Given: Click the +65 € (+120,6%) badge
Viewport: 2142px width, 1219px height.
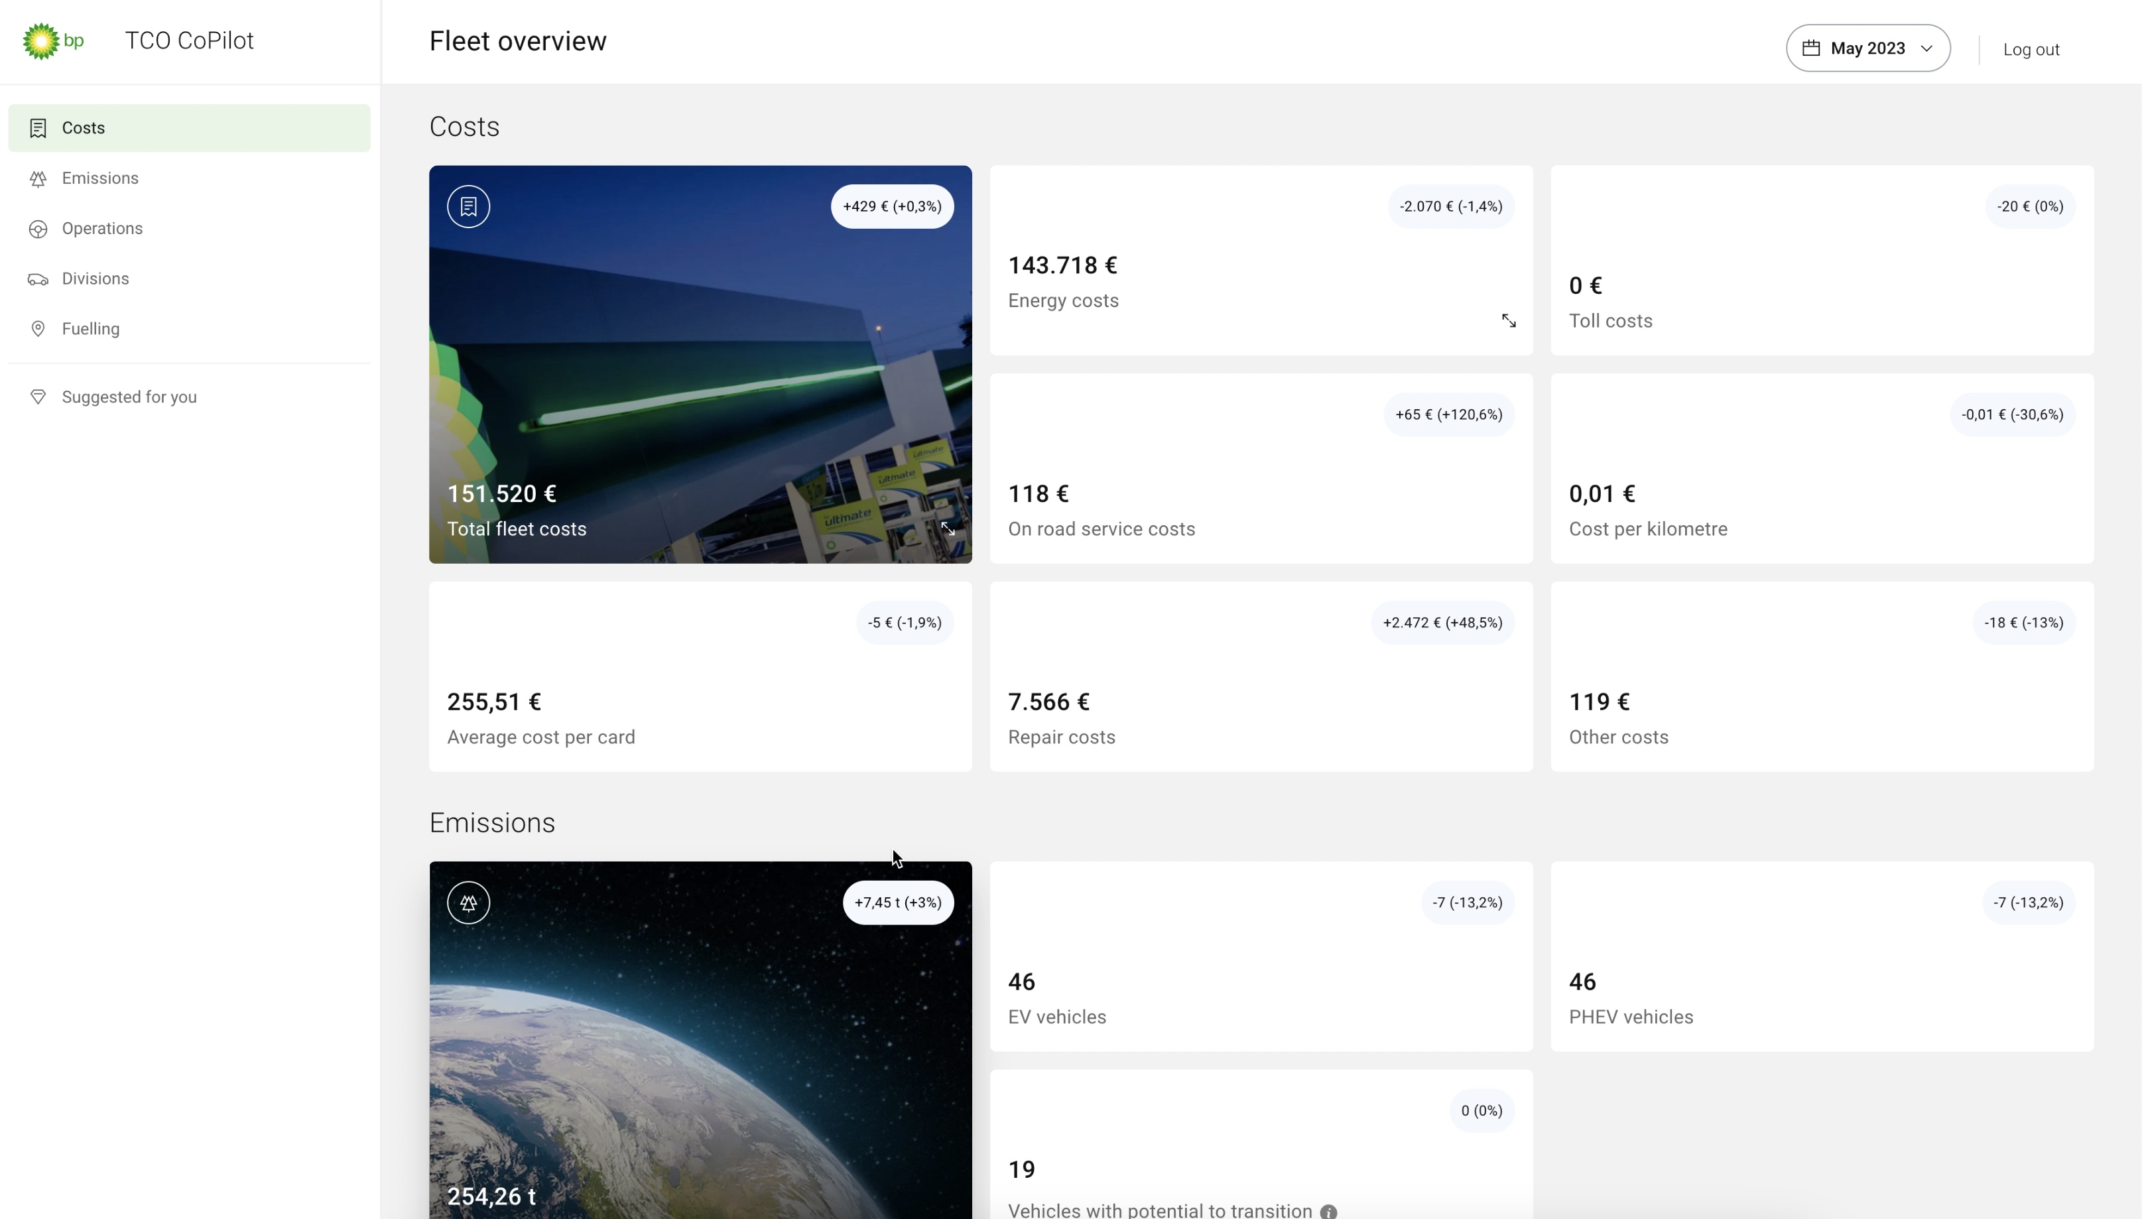Looking at the screenshot, I should coord(1448,415).
